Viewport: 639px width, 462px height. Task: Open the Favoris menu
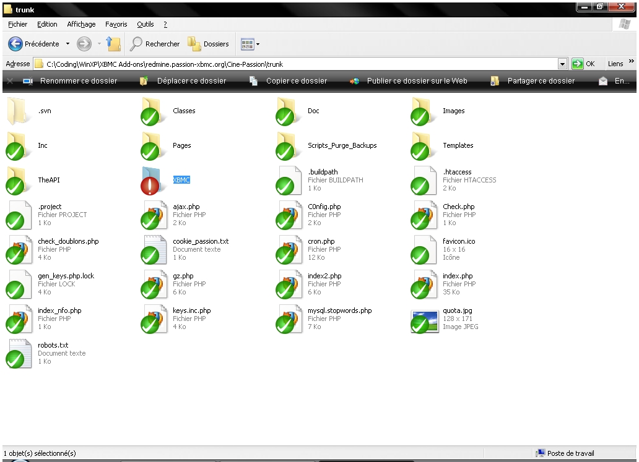(116, 24)
